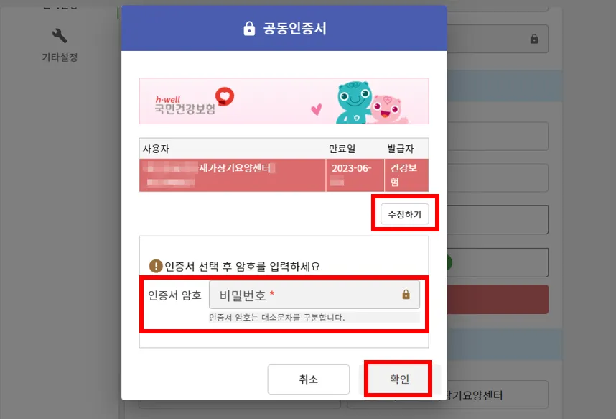Confirm with the 확인 button

399,379
